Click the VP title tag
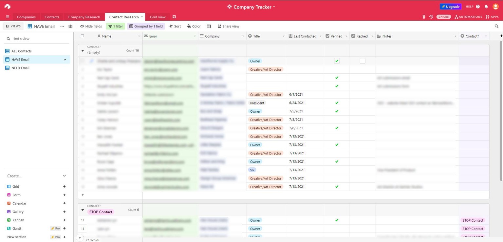503x242 pixels. tap(252, 170)
